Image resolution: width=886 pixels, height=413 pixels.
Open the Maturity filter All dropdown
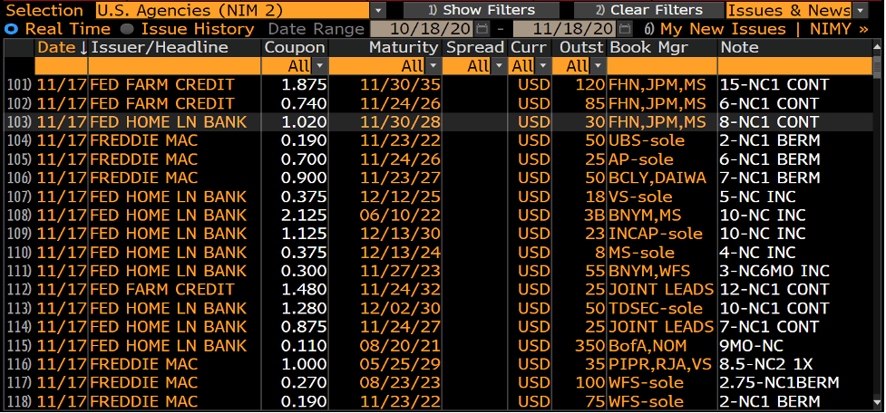433,66
